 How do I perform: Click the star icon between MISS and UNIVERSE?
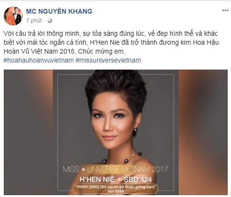click(83, 169)
